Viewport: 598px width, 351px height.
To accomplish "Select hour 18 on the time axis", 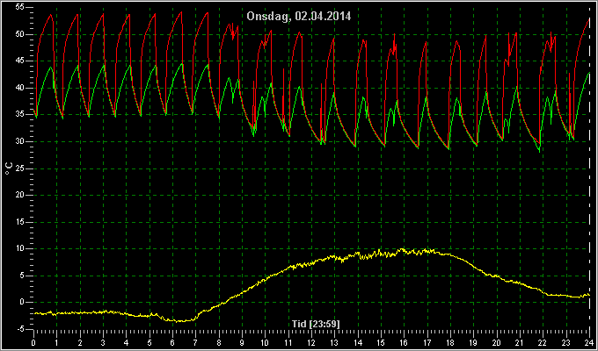I will point(450,342).
